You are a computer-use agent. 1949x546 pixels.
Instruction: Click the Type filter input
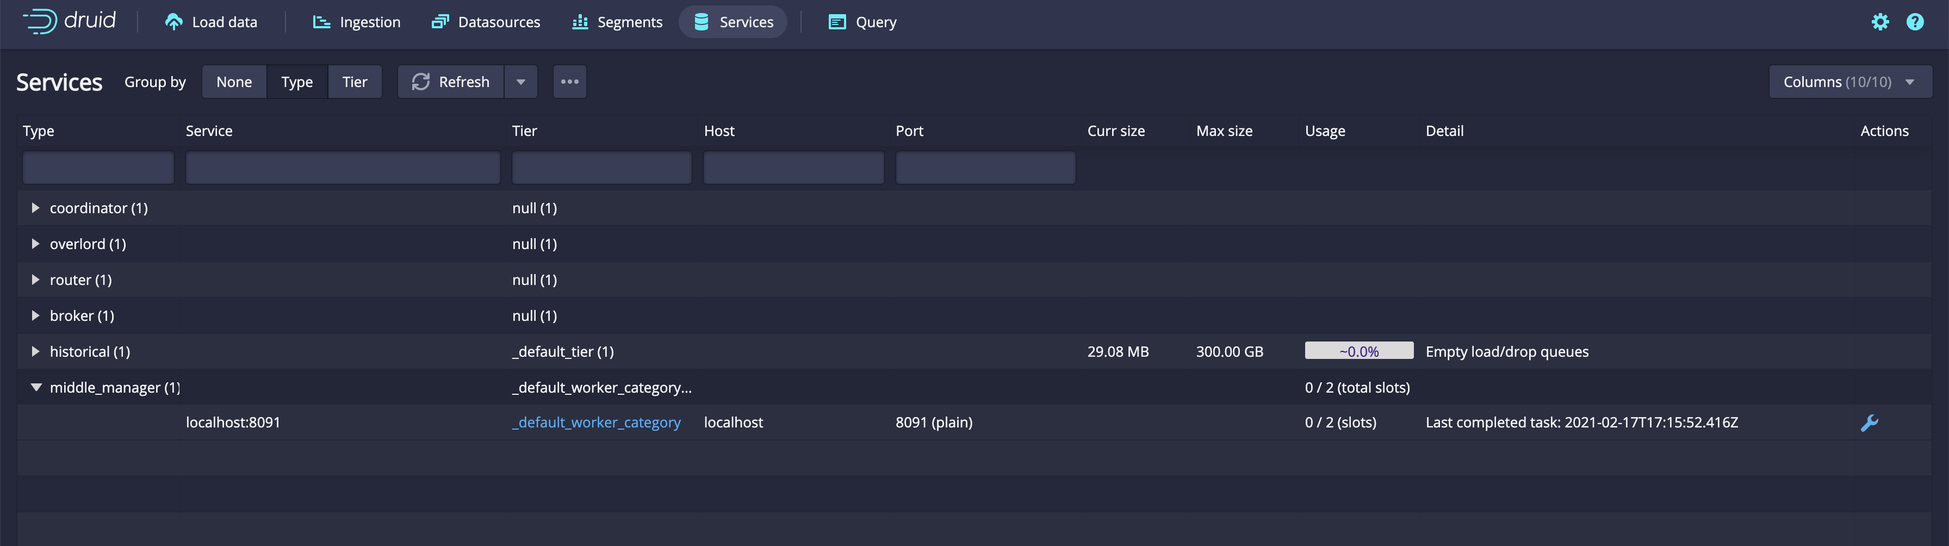pyautogui.click(x=98, y=168)
